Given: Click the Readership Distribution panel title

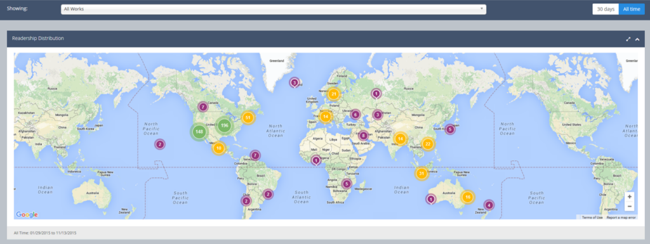Looking at the screenshot, I should click(x=38, y=39).
